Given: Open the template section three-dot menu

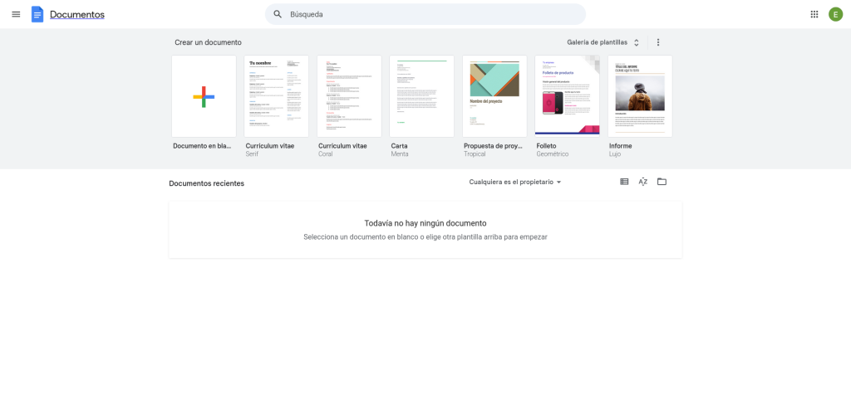Looking at the screenshot, I should (x=658, y=42).
